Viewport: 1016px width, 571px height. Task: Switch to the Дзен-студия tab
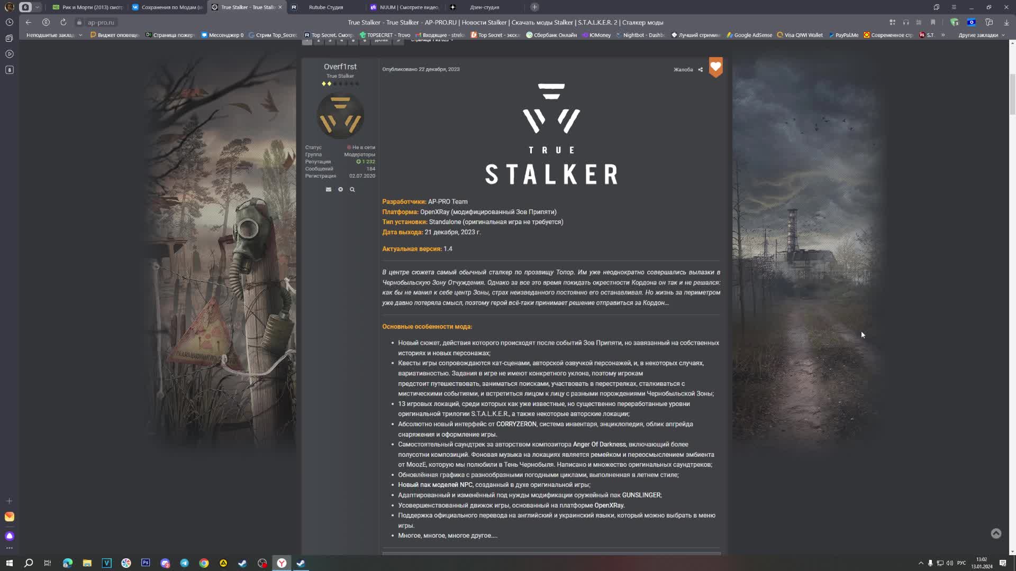click(484, 7)
